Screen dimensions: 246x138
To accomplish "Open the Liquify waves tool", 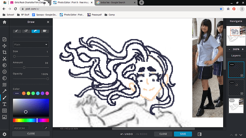I will [4, 85].
